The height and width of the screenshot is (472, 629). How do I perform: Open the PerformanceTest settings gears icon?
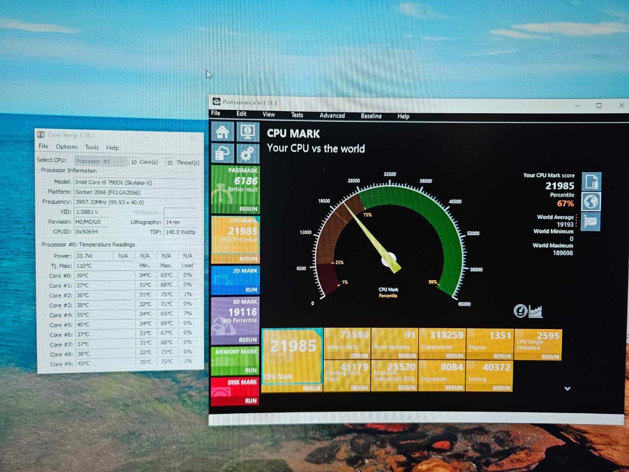point(248,153)
